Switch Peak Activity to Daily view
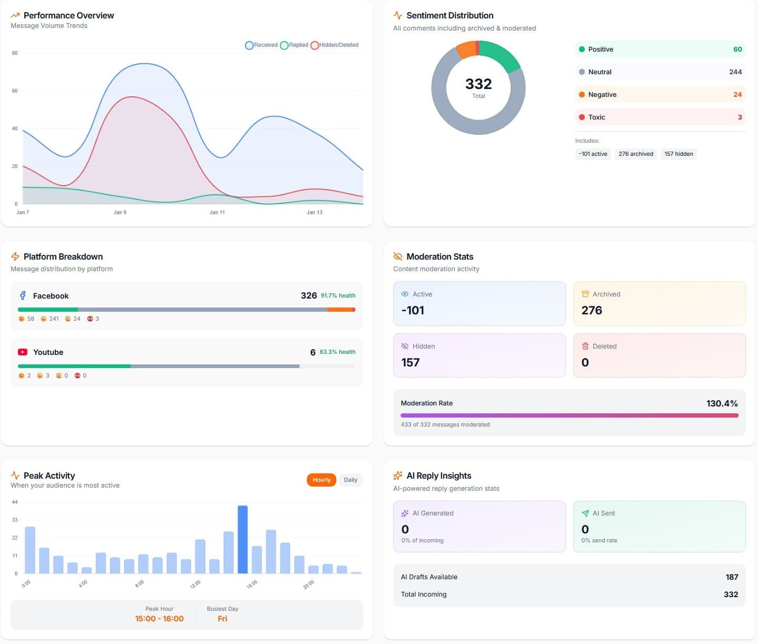758x644 pixels. pyautogui.click(x=350, y=480)
